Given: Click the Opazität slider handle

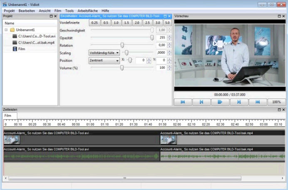Looking at the screenshot, I should (x=152, y=37).
